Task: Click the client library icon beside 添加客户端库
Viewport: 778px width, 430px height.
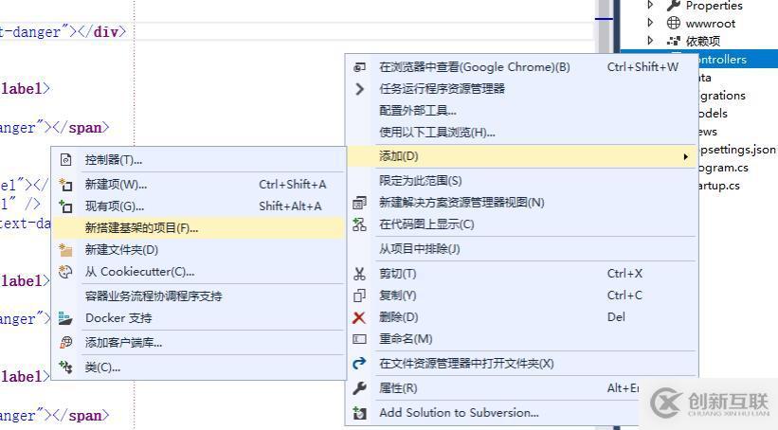Action: pyautogui.click(x=65, y=342)
